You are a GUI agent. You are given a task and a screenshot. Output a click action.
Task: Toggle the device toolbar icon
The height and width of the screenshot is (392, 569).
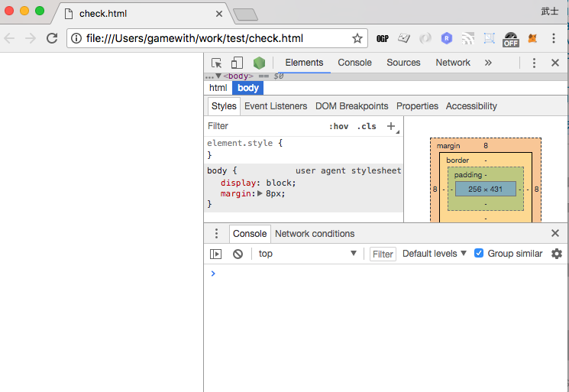[237, 63]
